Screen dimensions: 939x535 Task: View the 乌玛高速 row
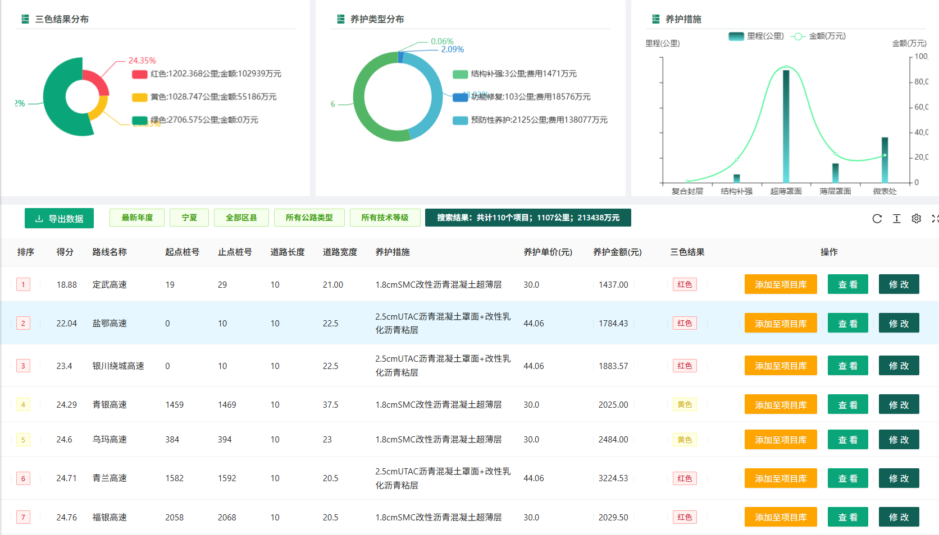(848, 440)
